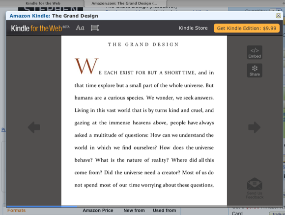Click the Used from column header
285x215 pixels.
[164, 211]
